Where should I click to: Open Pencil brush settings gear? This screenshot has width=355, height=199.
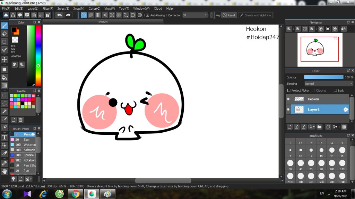(x=33, y=134)
